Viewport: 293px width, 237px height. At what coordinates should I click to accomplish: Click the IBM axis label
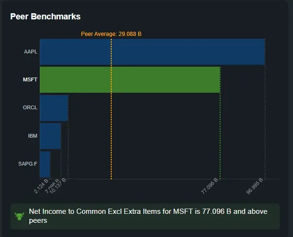click(x=33, y=136)
